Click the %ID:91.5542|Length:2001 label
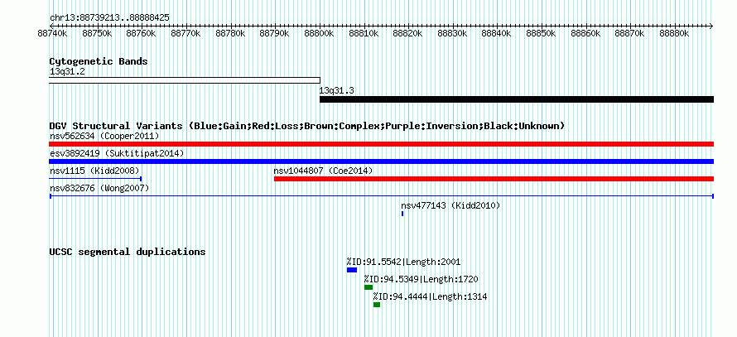This screenshot has height=337, width=737. 403,262
